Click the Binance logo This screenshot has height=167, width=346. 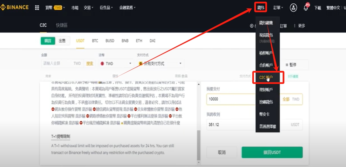coord(14,7)
